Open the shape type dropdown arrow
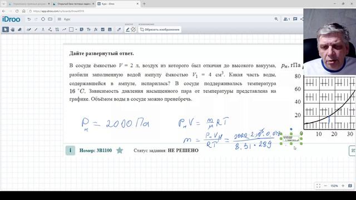 pyautogui.click(x=76, y=29)
